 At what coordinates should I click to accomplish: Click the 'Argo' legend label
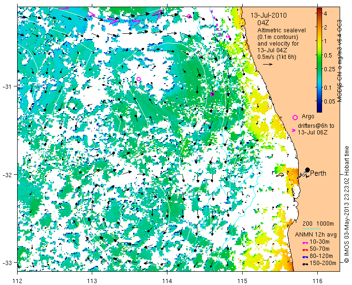[308, 116]
